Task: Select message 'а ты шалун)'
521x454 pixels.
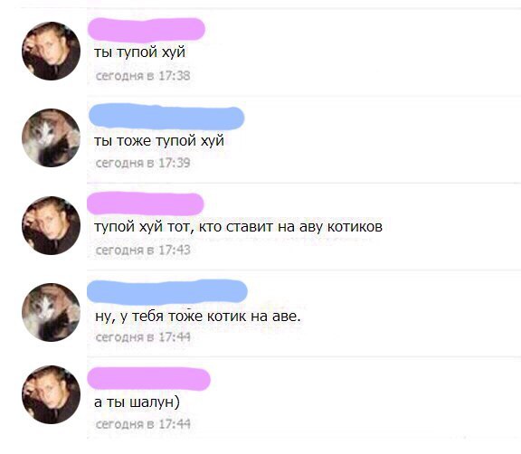Action: pyautogui.click(x=137, y=402)
